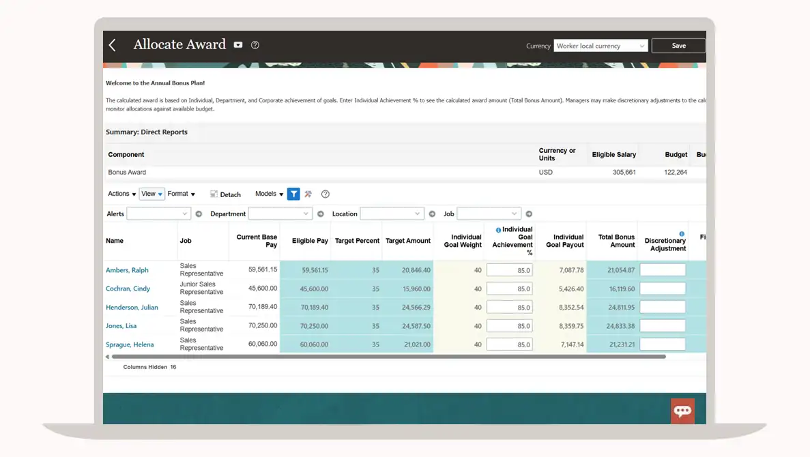
Task: Open the Actions menu
Action: 121,194
